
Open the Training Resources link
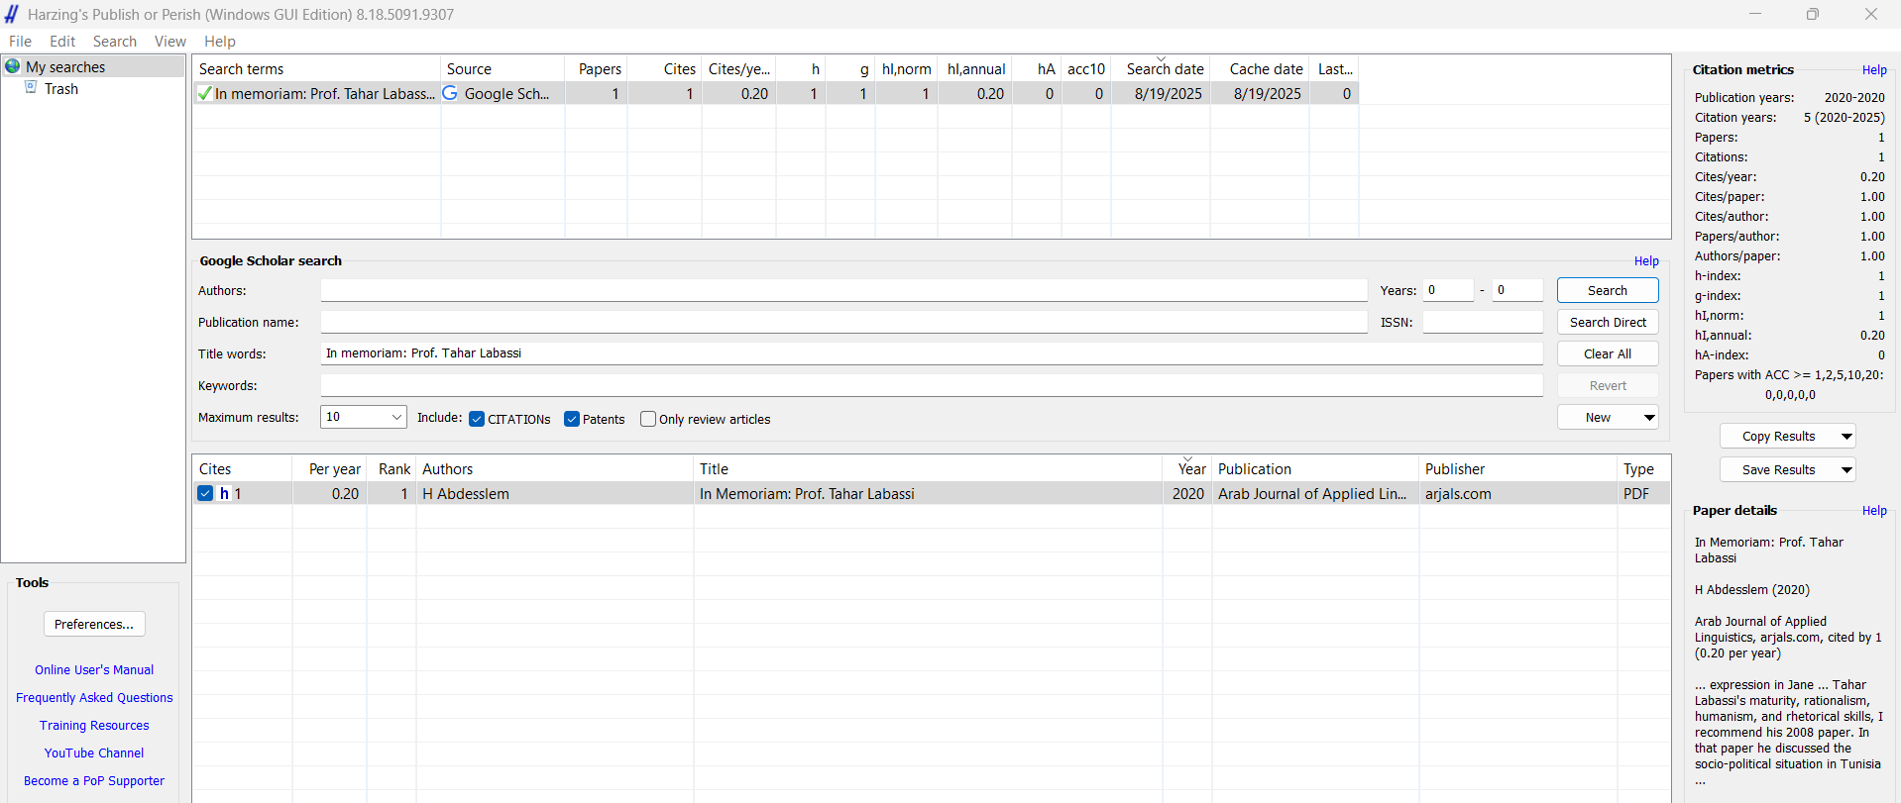click(94, 725)
